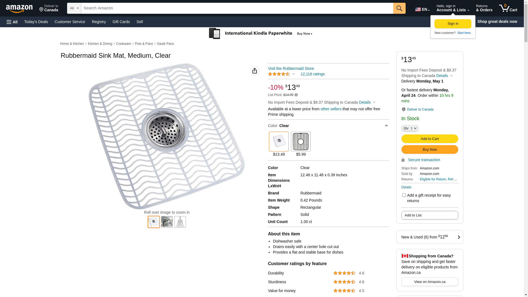Open the Qty quantity dropdown
The image size is (528, 297).
click(409, 128)
